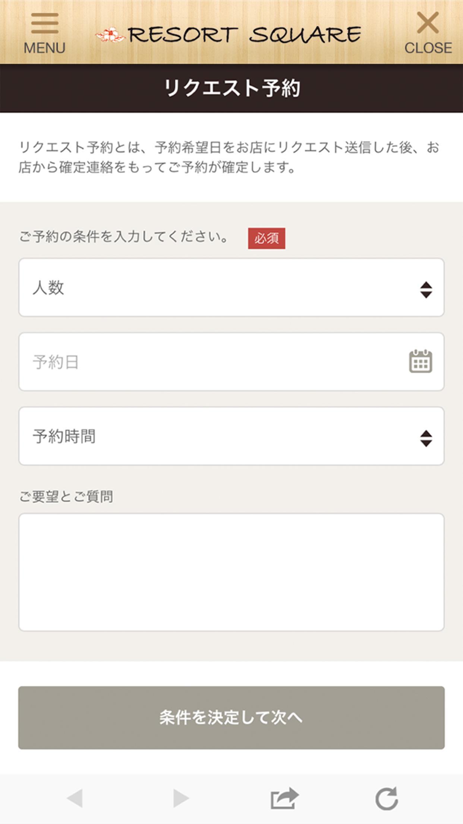Click the RESORT SQUARE title text

pos(245,35)
